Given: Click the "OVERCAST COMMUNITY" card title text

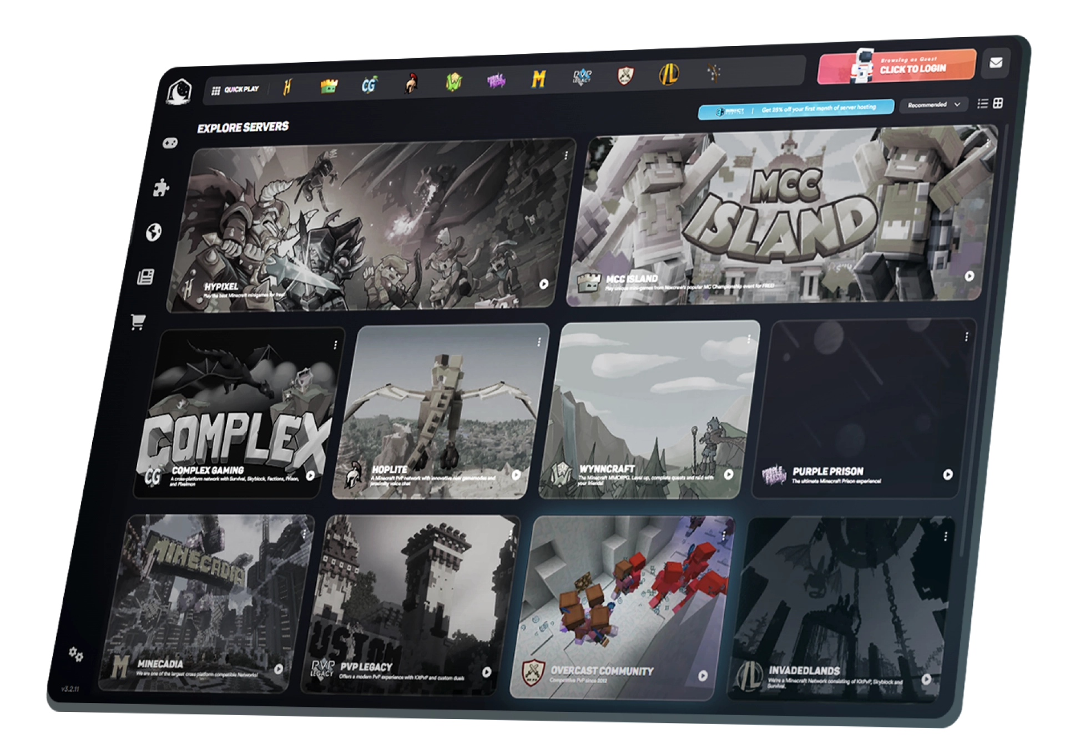Looking at the screenshot, I should click(602, 671).
